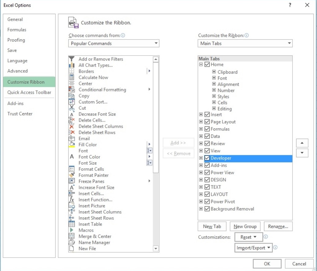Screen dimensions: 317x271
Task: Uncheck the Review tab checkbox
Action: click(x=207, y=143)
